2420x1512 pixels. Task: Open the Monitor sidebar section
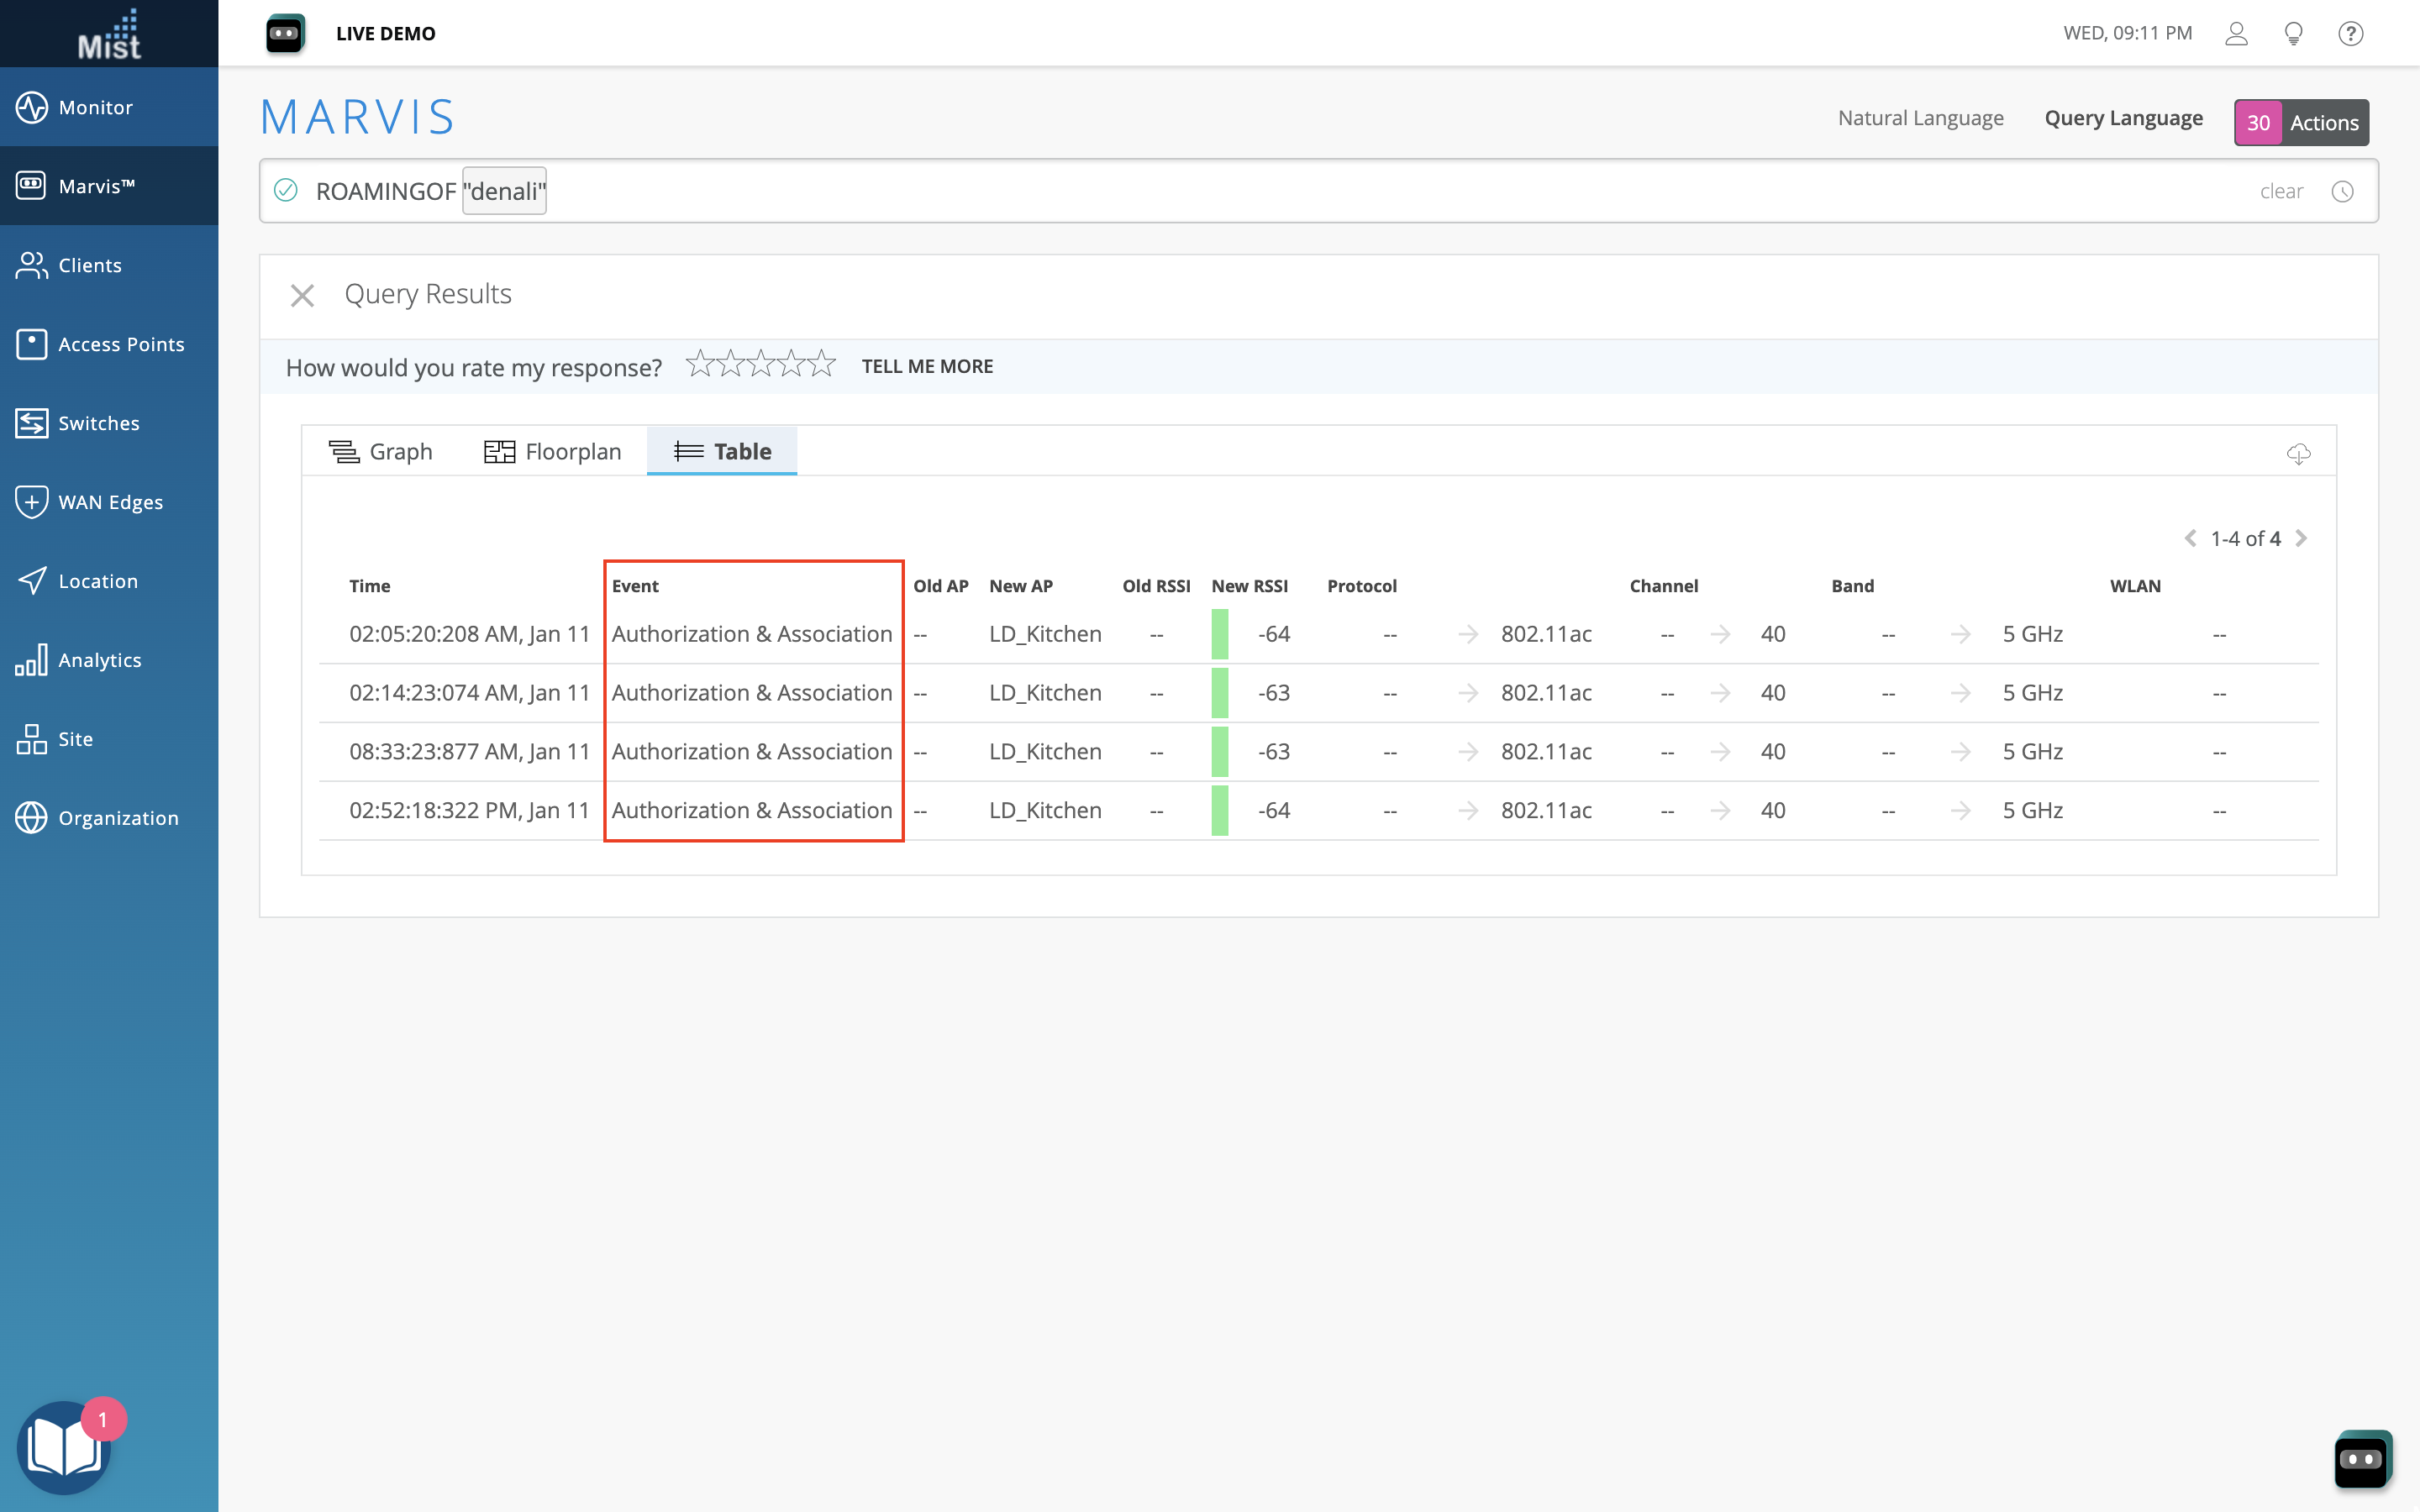95,107
